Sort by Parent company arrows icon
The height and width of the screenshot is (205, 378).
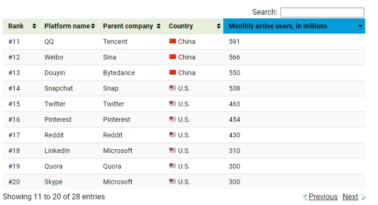159,26
